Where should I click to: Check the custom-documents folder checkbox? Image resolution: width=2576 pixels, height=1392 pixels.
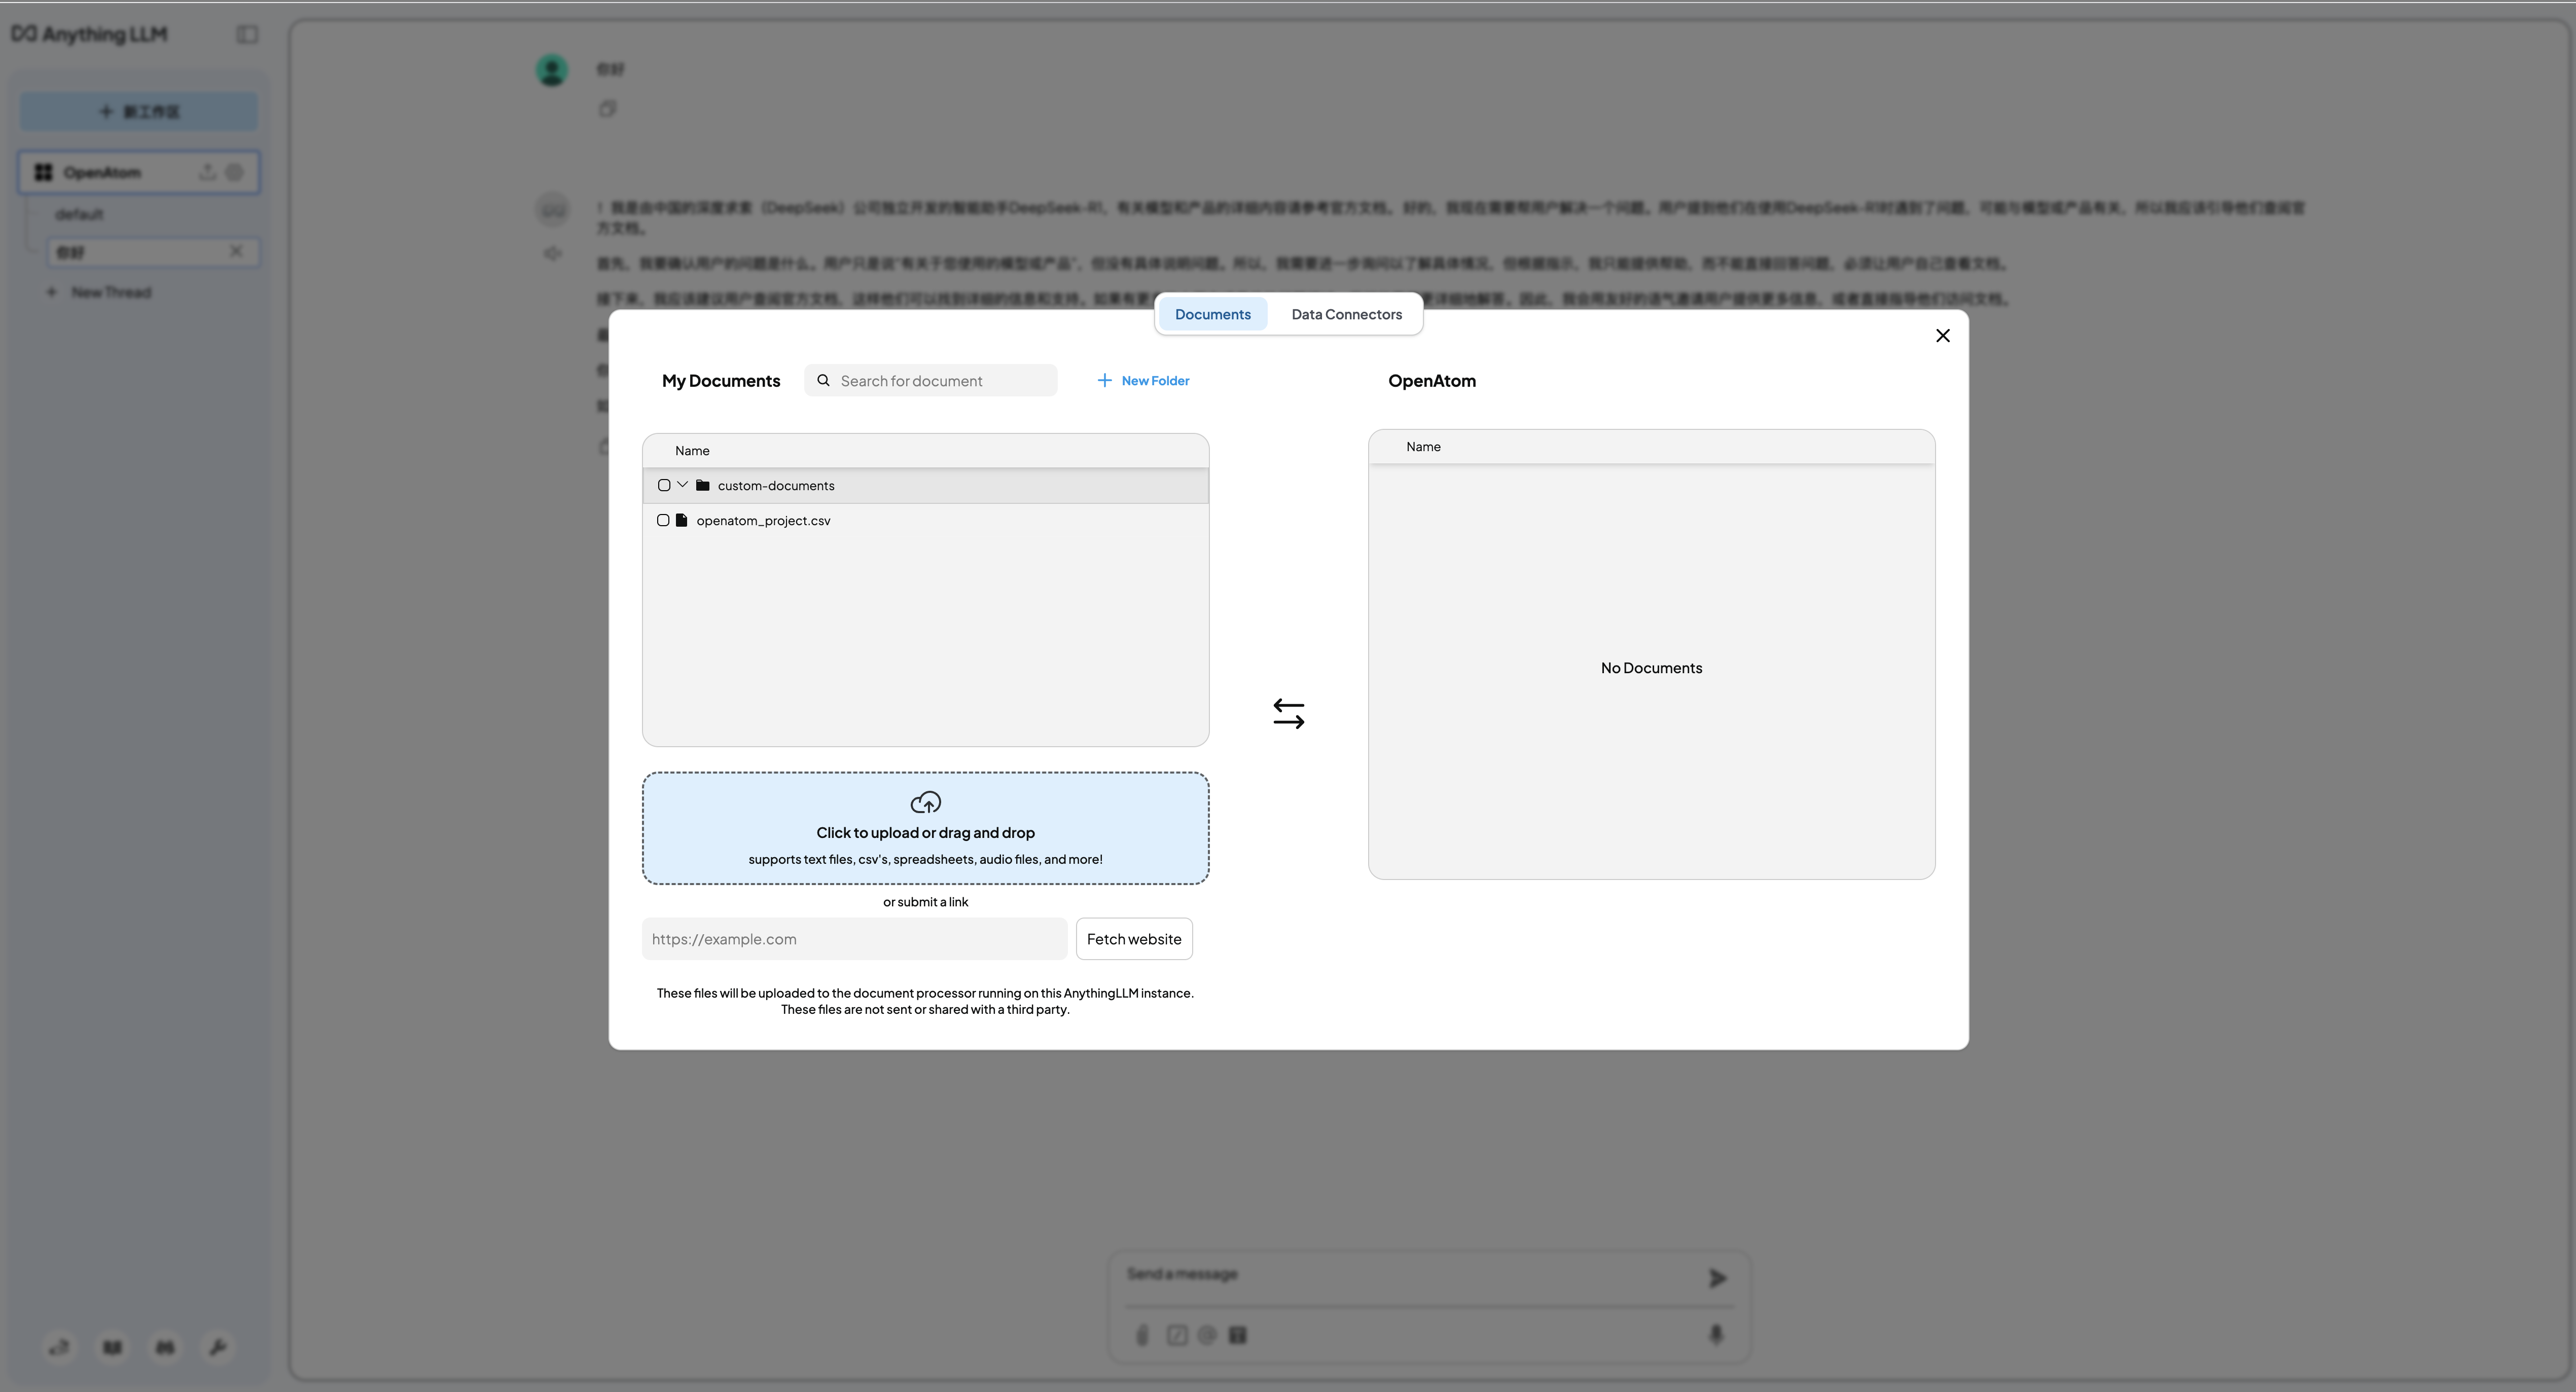664,485
